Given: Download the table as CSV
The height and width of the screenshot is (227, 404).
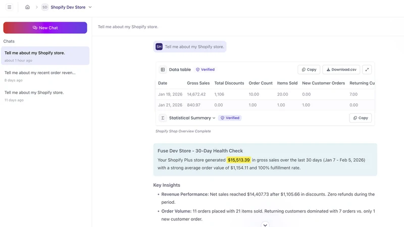Looking at the screenshot, I should click(x=341, y=70).
